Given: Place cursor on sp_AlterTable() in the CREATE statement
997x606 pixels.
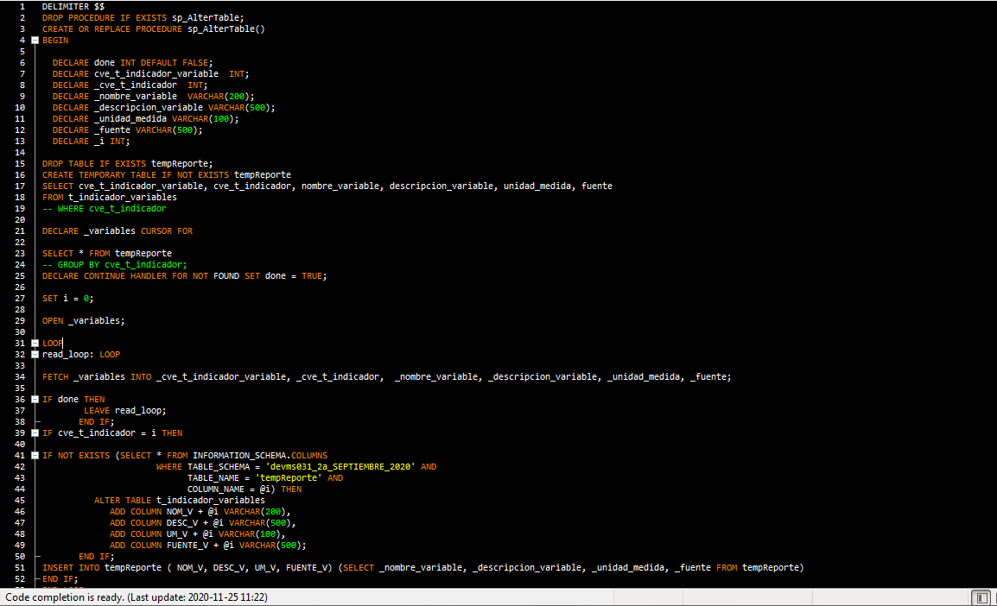Looking at the screenshot, I should point(225,29).
